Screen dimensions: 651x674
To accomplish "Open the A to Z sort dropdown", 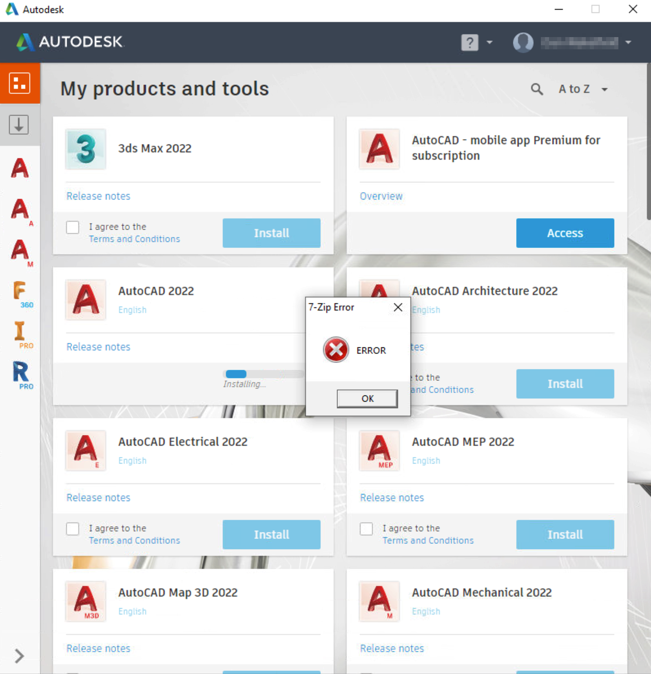I will click(x=583, y=89).
